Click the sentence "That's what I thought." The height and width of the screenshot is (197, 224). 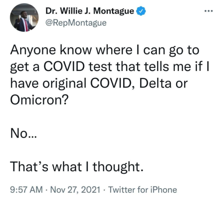(x=77, y=167)
